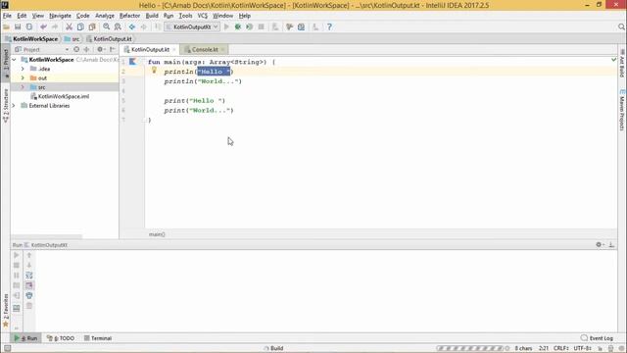Select the KotlinOutput.kt editor tab

point(150,50)
